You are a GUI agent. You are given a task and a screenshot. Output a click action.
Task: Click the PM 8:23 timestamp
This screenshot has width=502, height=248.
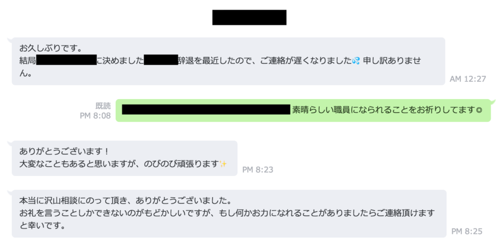coord(258,170)
